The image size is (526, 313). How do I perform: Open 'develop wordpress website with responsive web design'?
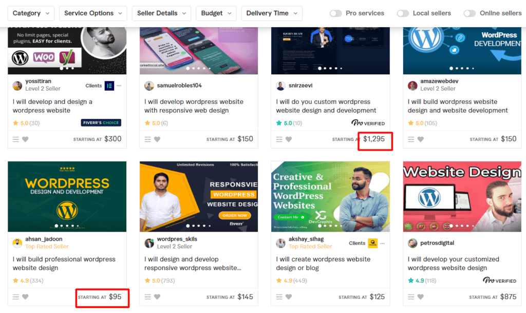(x=194, y=106)
